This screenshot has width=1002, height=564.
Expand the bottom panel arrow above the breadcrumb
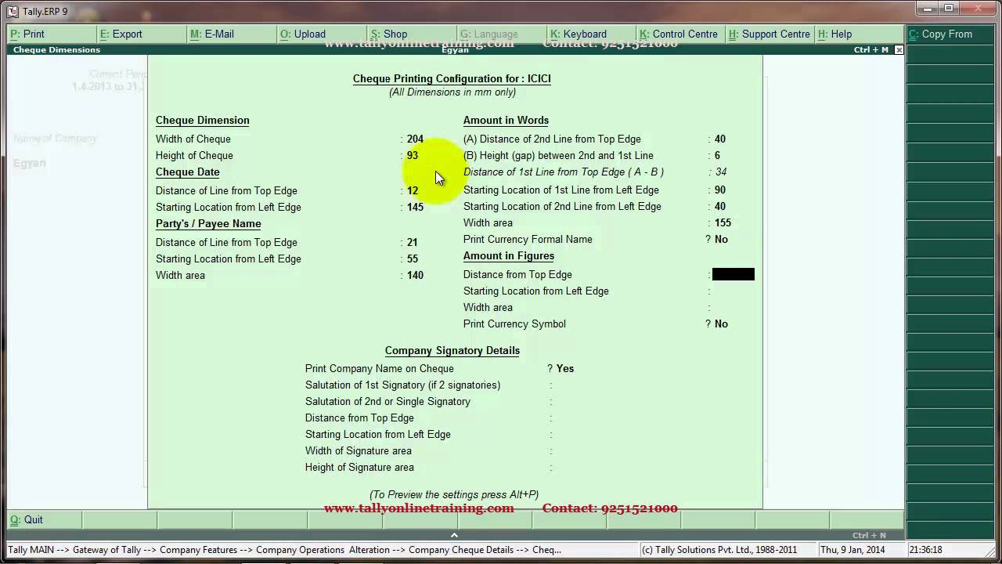(x=454, y=535)
